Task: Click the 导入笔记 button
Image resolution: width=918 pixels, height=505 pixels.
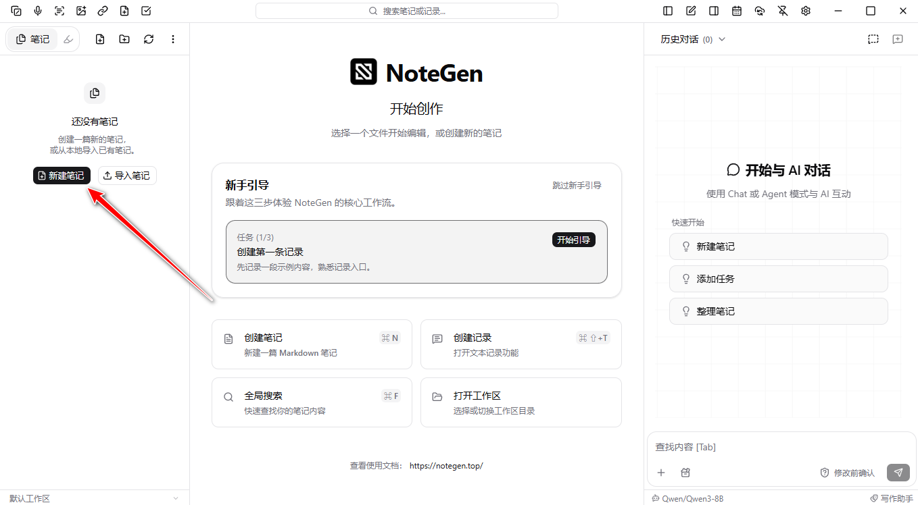Action: coord(127,176)
